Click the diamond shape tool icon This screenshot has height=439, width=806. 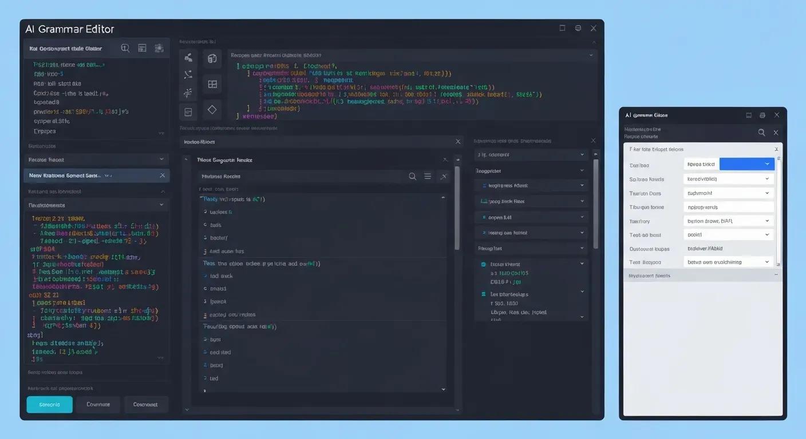coord(211,109)
